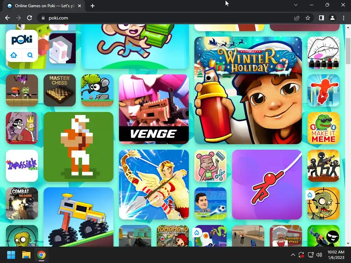View site info via lock icon
Screen dimensions: 351x263
coord(43,18)
